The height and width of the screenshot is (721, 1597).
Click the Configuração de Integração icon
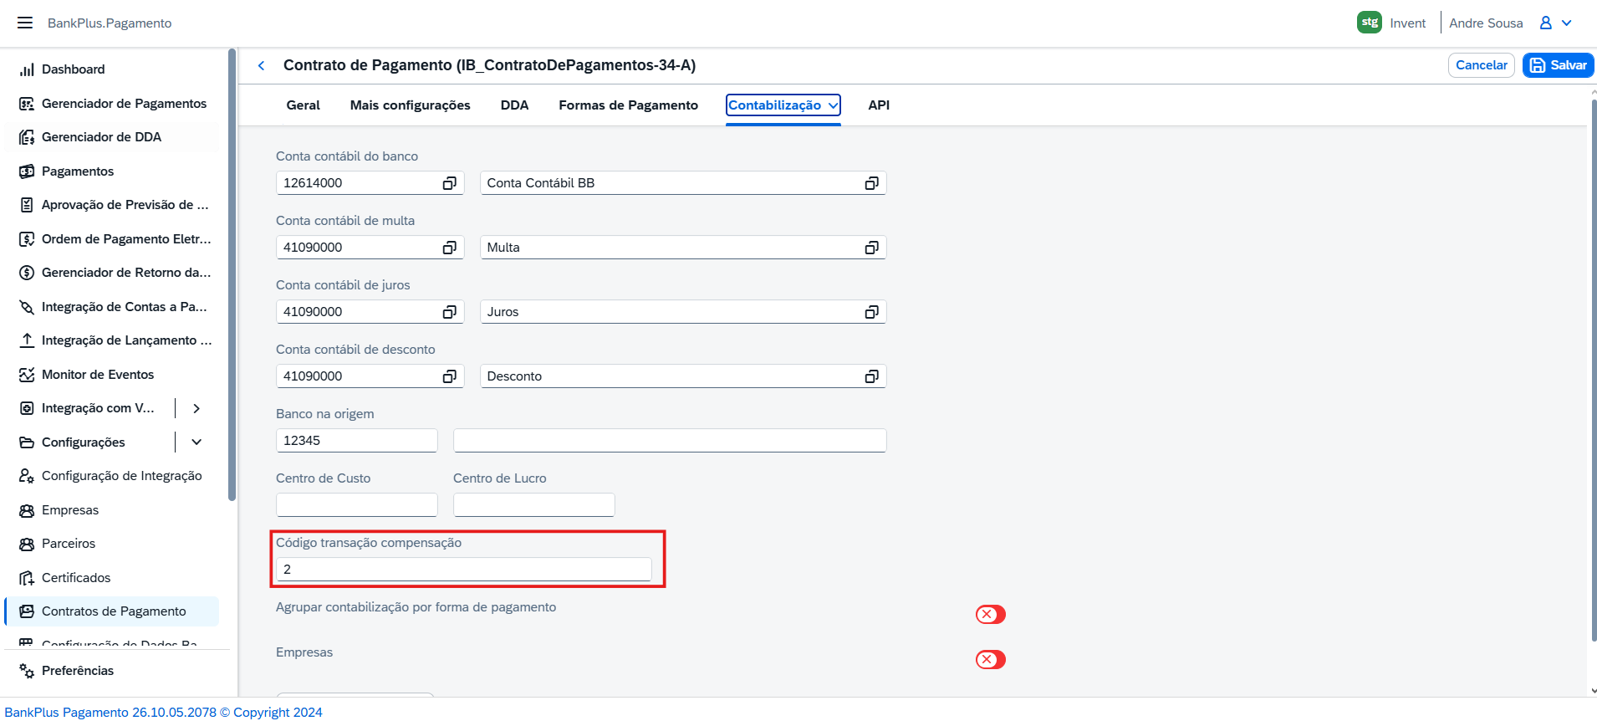tap(27, 476)
